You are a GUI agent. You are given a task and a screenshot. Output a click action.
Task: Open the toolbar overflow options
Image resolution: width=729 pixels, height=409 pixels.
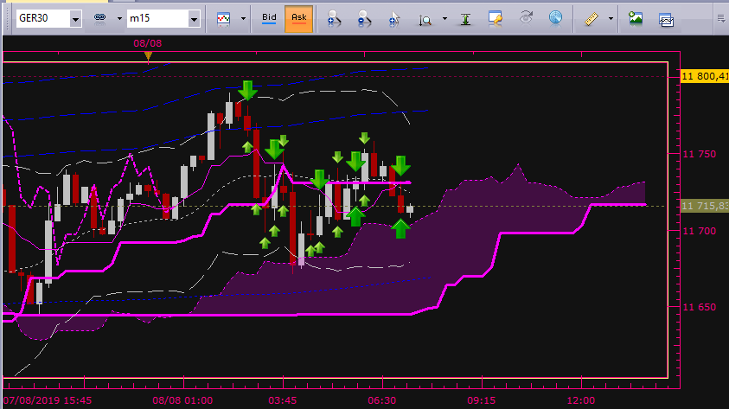click(721, 19)
